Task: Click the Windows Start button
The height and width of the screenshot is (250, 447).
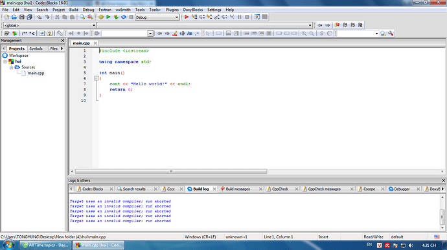Action: (8, 245)
